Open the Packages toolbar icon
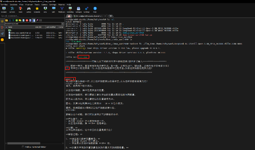255x150 pixels. click(x=78, y=10)
